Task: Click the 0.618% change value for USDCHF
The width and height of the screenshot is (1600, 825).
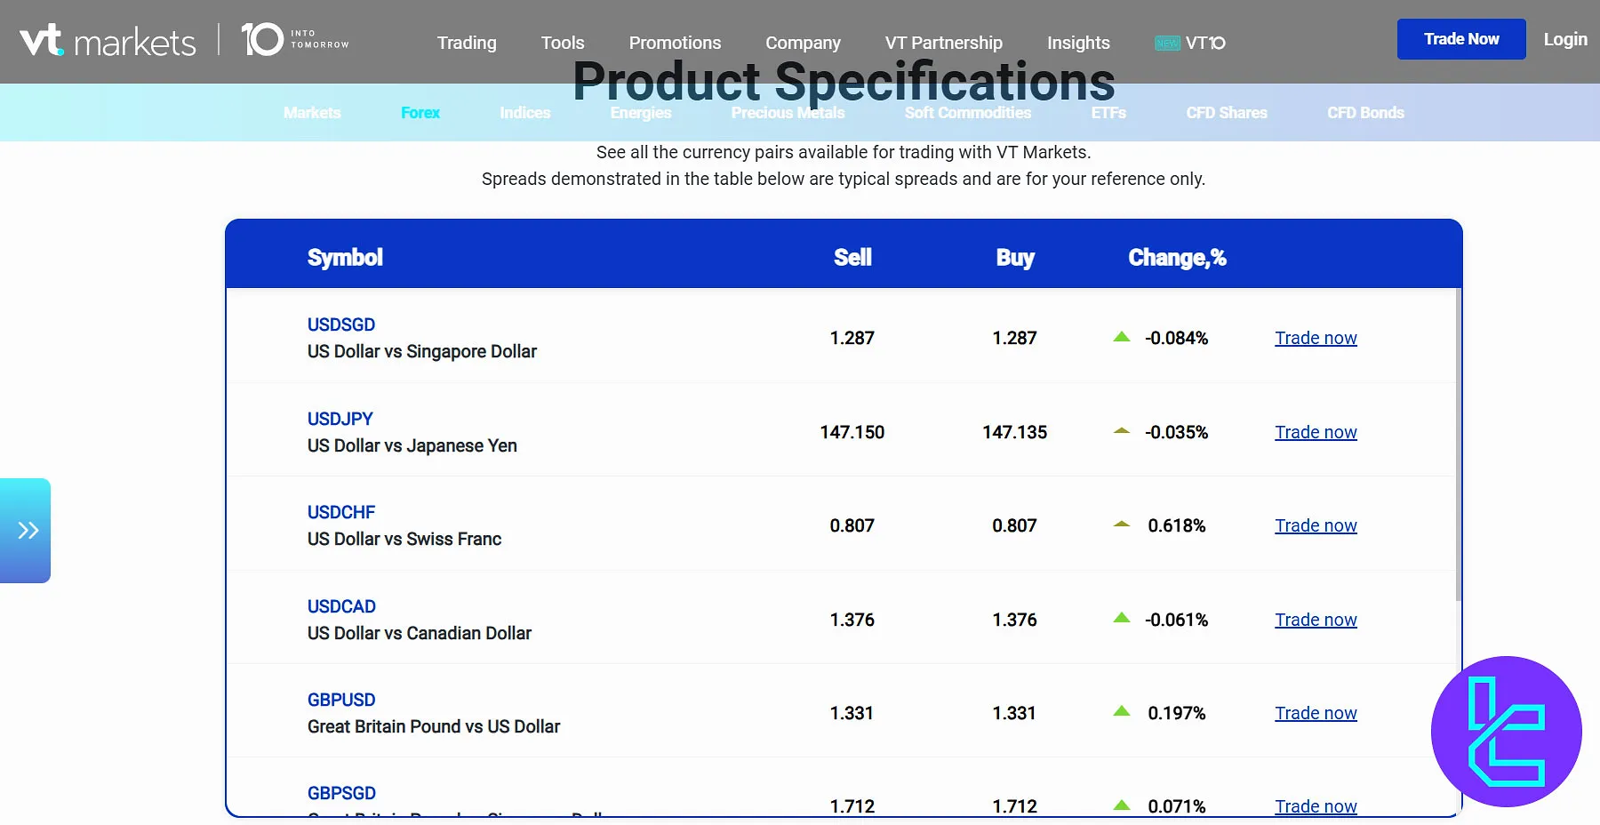Action: (x=1177, y=525)
